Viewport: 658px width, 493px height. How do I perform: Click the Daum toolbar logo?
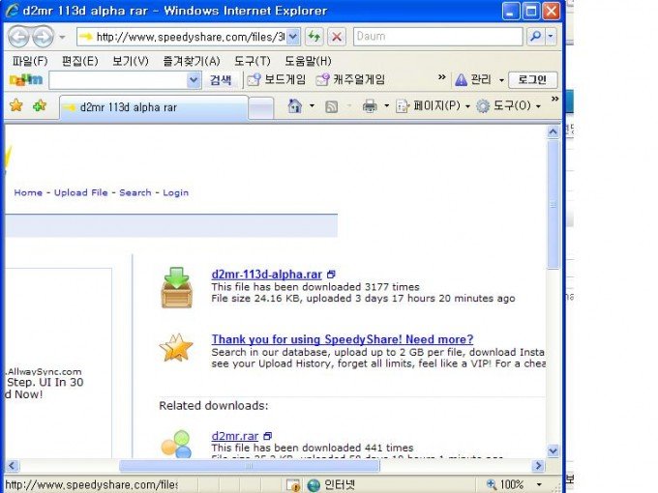point(26,79)
